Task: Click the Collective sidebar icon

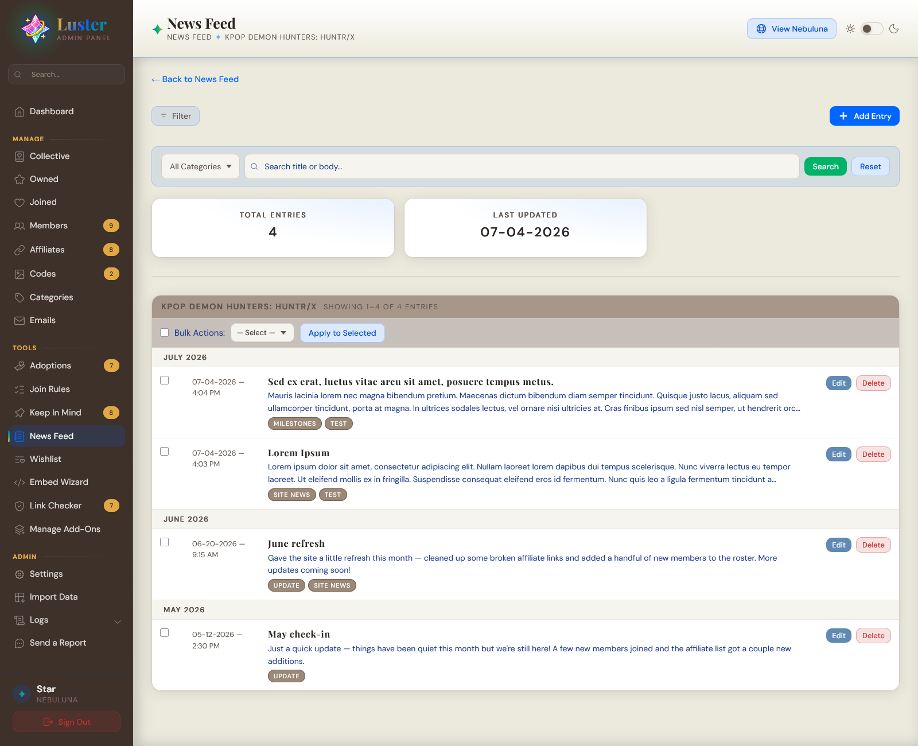Action: [x=20, y=157]
